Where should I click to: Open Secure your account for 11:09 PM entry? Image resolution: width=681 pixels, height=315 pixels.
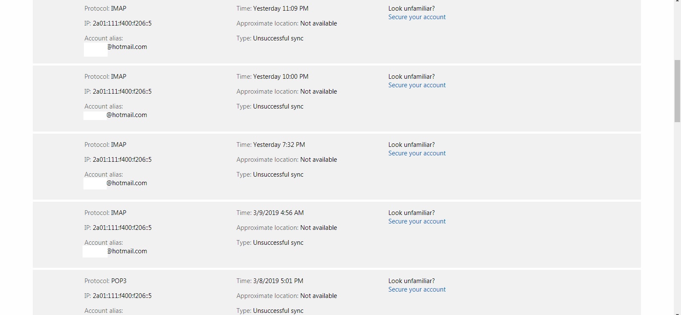(x=417, y=17)
